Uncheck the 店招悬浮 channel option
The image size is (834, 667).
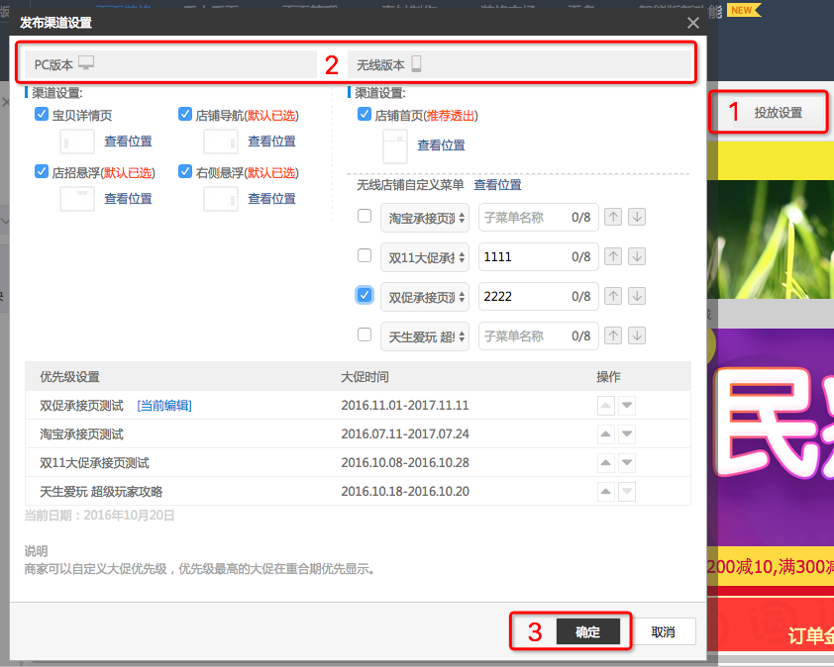click(40, 171)
